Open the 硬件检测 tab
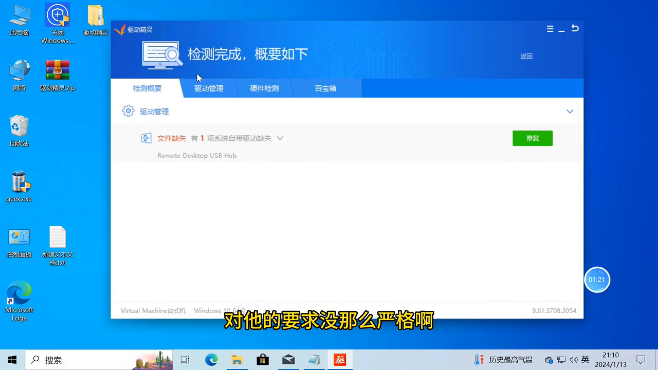Screen dimensions: 658x370 tap(264, 88)
